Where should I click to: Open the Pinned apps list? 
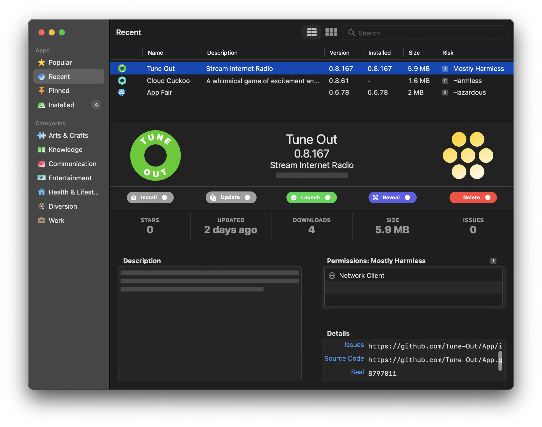(69, 91)
